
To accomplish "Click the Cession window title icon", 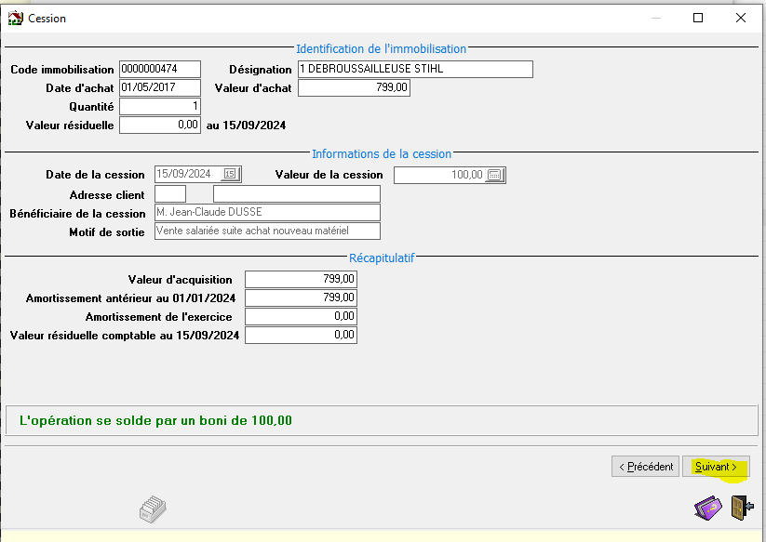I will (15, 18).
